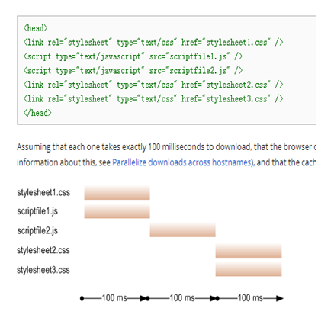Click the stylesheet3.css link line in code
This screenshot has height=318, width=318.
(x=153, y=98)
